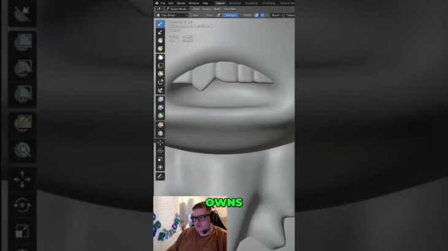The width and height of the screenshot is (448, 251).
Task: Expand the Texture settings dropdown
Action: coord(290,15)
